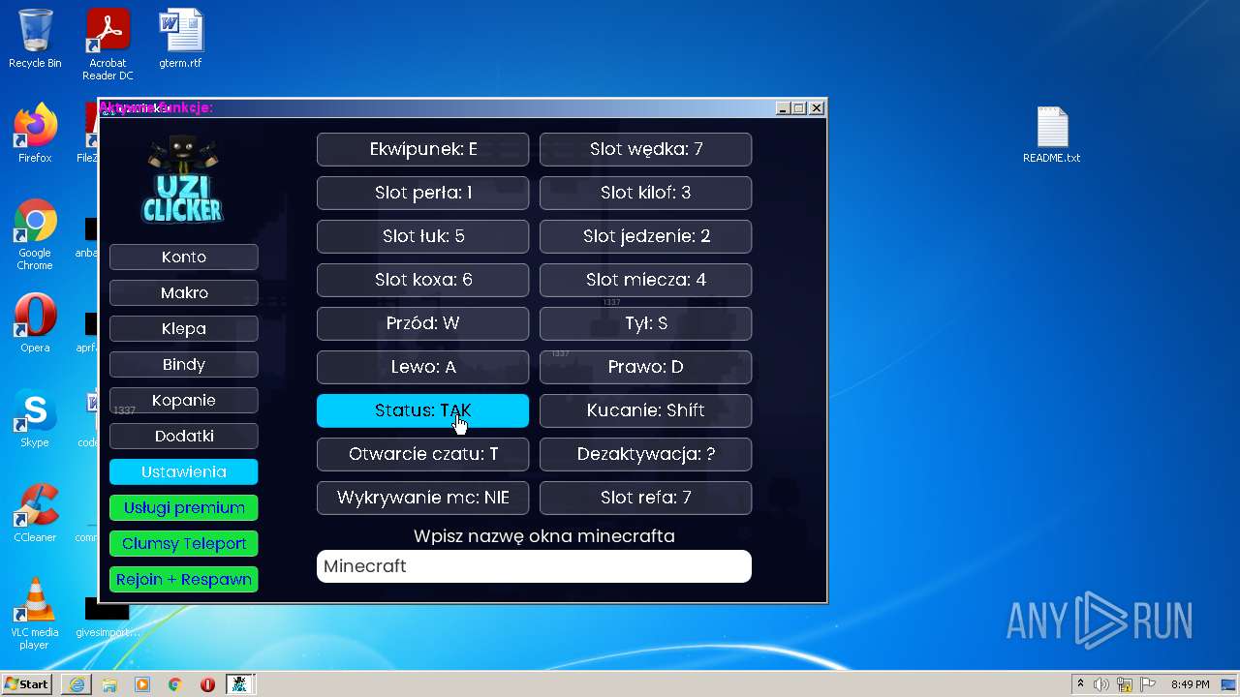Screen dimensions: 1240x697
Task: Open the Recycle Bin desktop icon
Action: [35, 39]
